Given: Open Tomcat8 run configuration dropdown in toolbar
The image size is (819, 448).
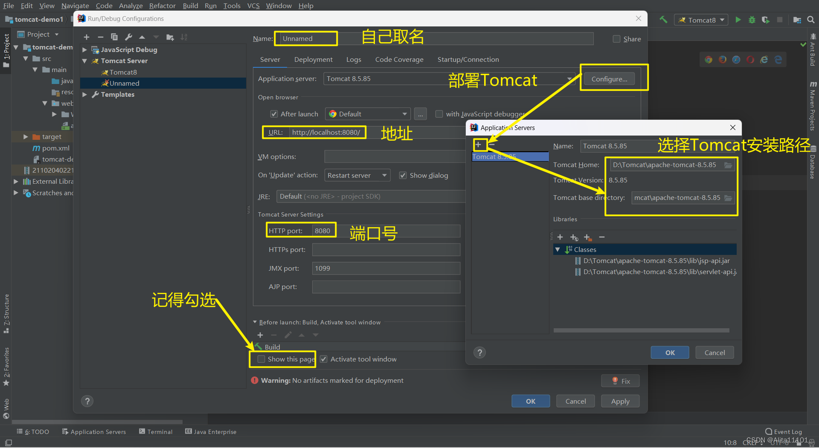Looking at the screenshot, I should tap(701, 20).
